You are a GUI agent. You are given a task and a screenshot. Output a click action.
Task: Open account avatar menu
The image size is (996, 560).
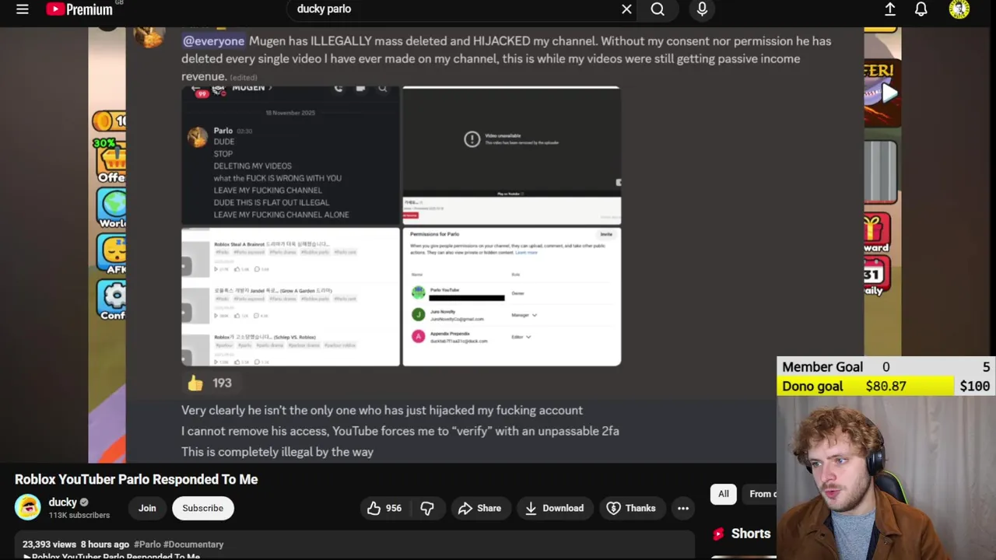pyautogui.click(x=959, y=9)
